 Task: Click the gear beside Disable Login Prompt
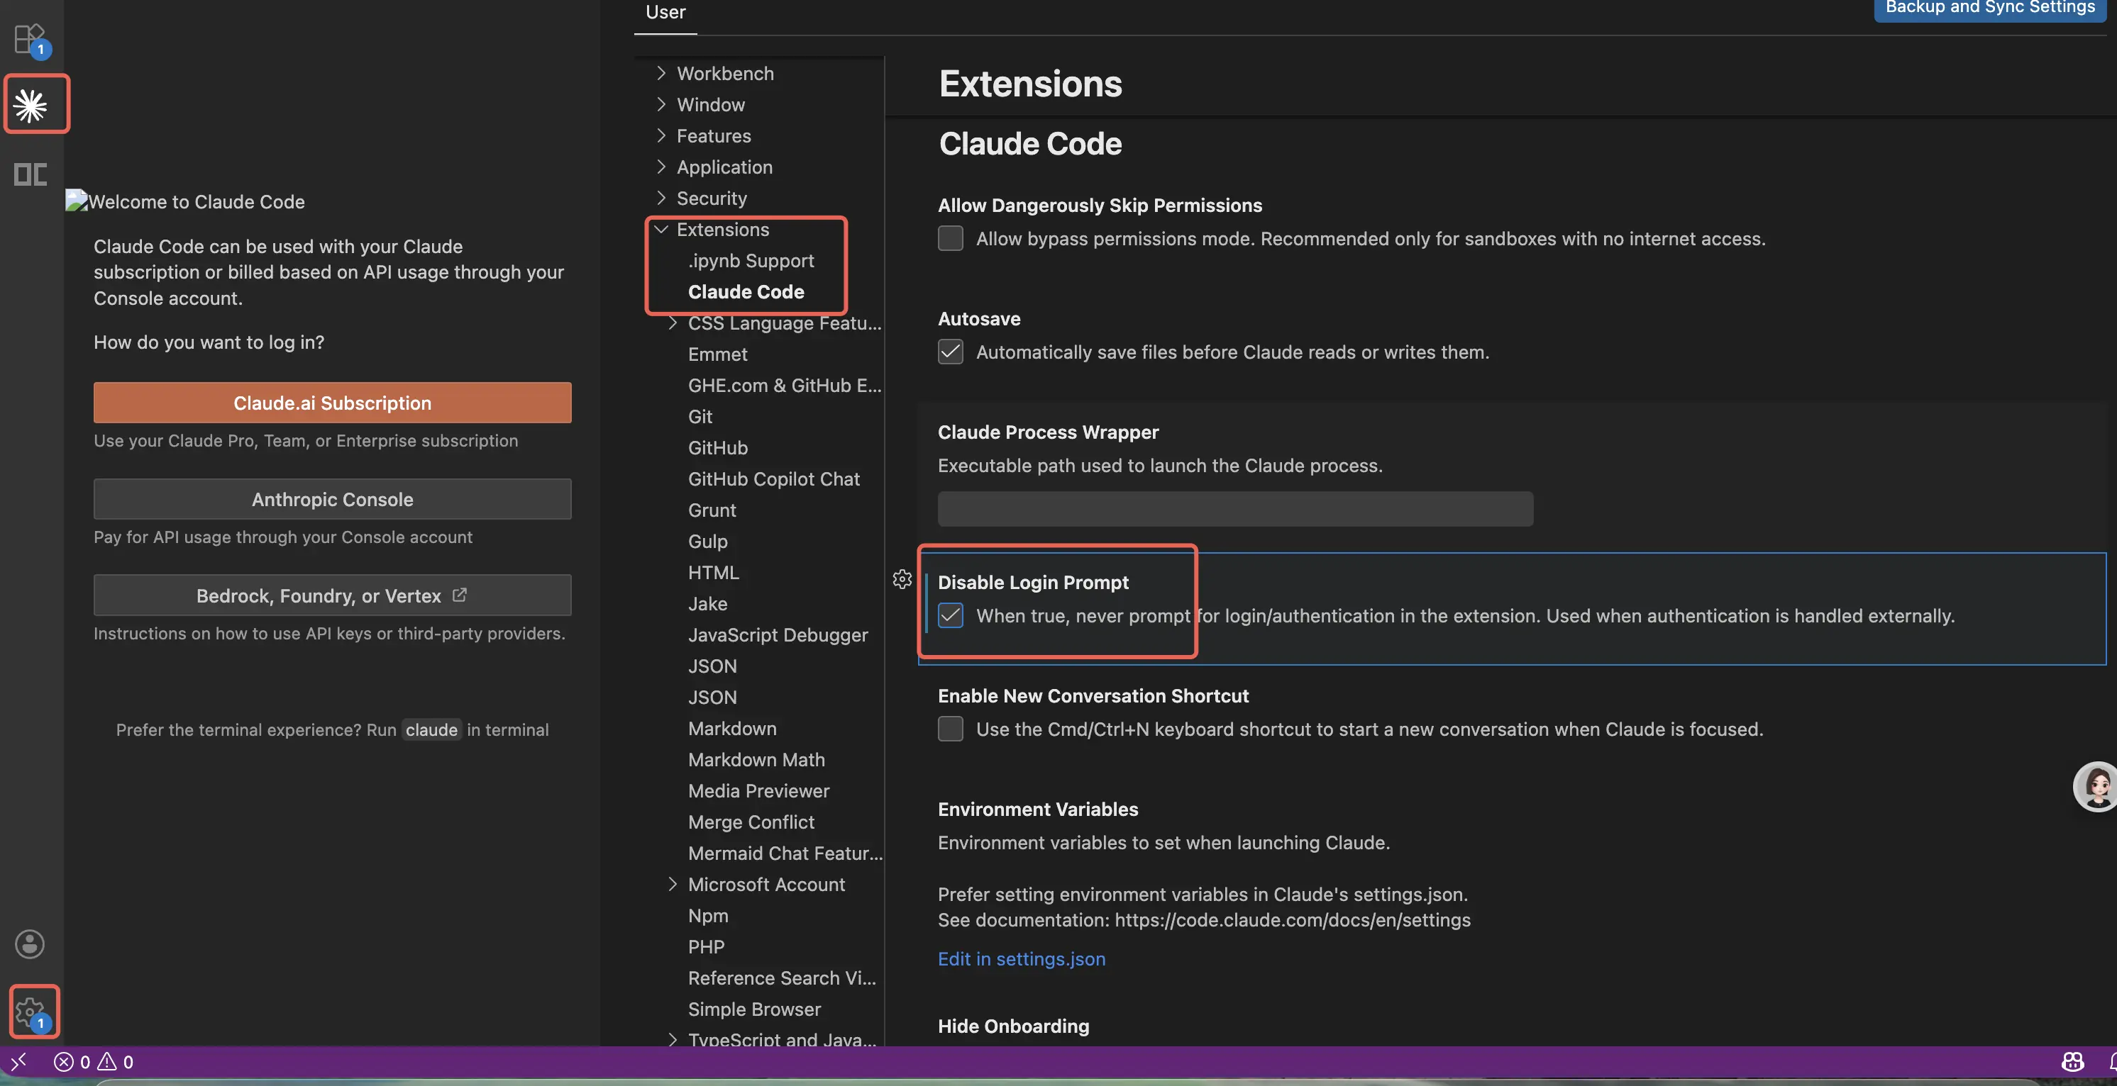tap(902, 580)
